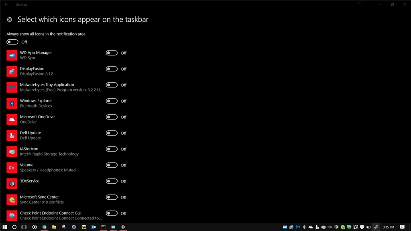Click the 'Intel® Rapid Storage Technology' text
Viewport: 411px width, 231px height.
(x=49, y=154)
